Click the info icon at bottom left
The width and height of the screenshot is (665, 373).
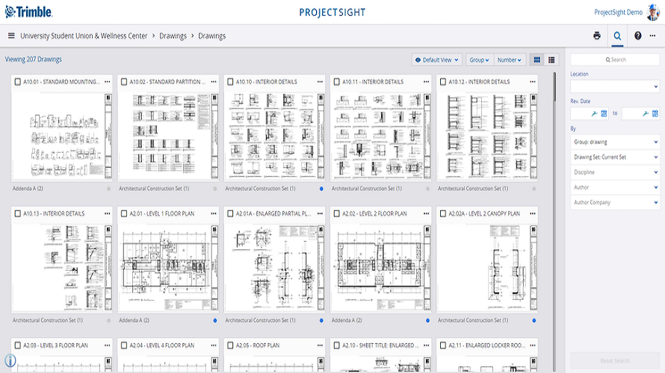pyautogui.click(x=10, y=361)
